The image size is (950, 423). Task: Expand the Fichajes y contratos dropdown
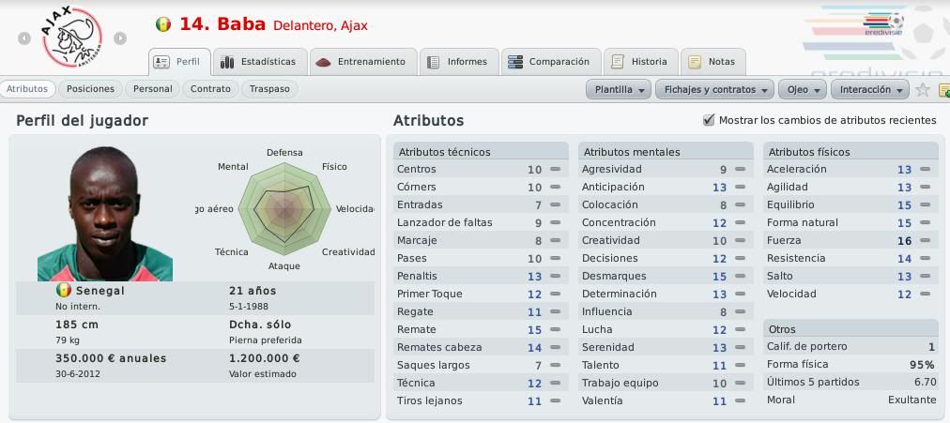tap(714, 89)
